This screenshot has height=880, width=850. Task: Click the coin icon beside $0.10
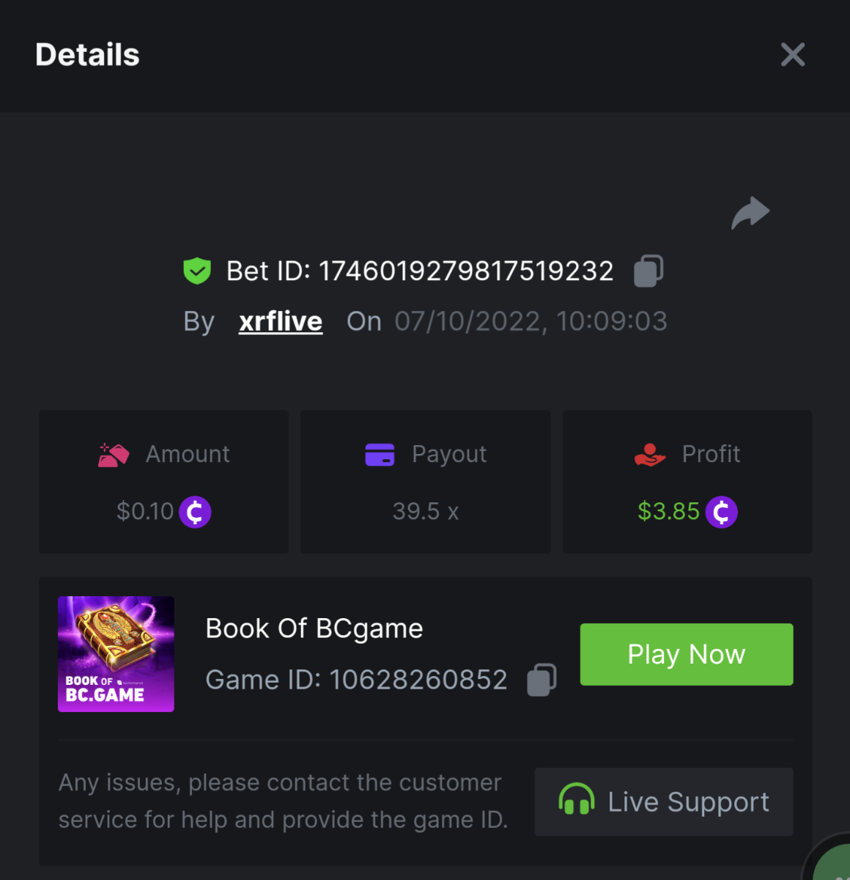pos(195,512)
